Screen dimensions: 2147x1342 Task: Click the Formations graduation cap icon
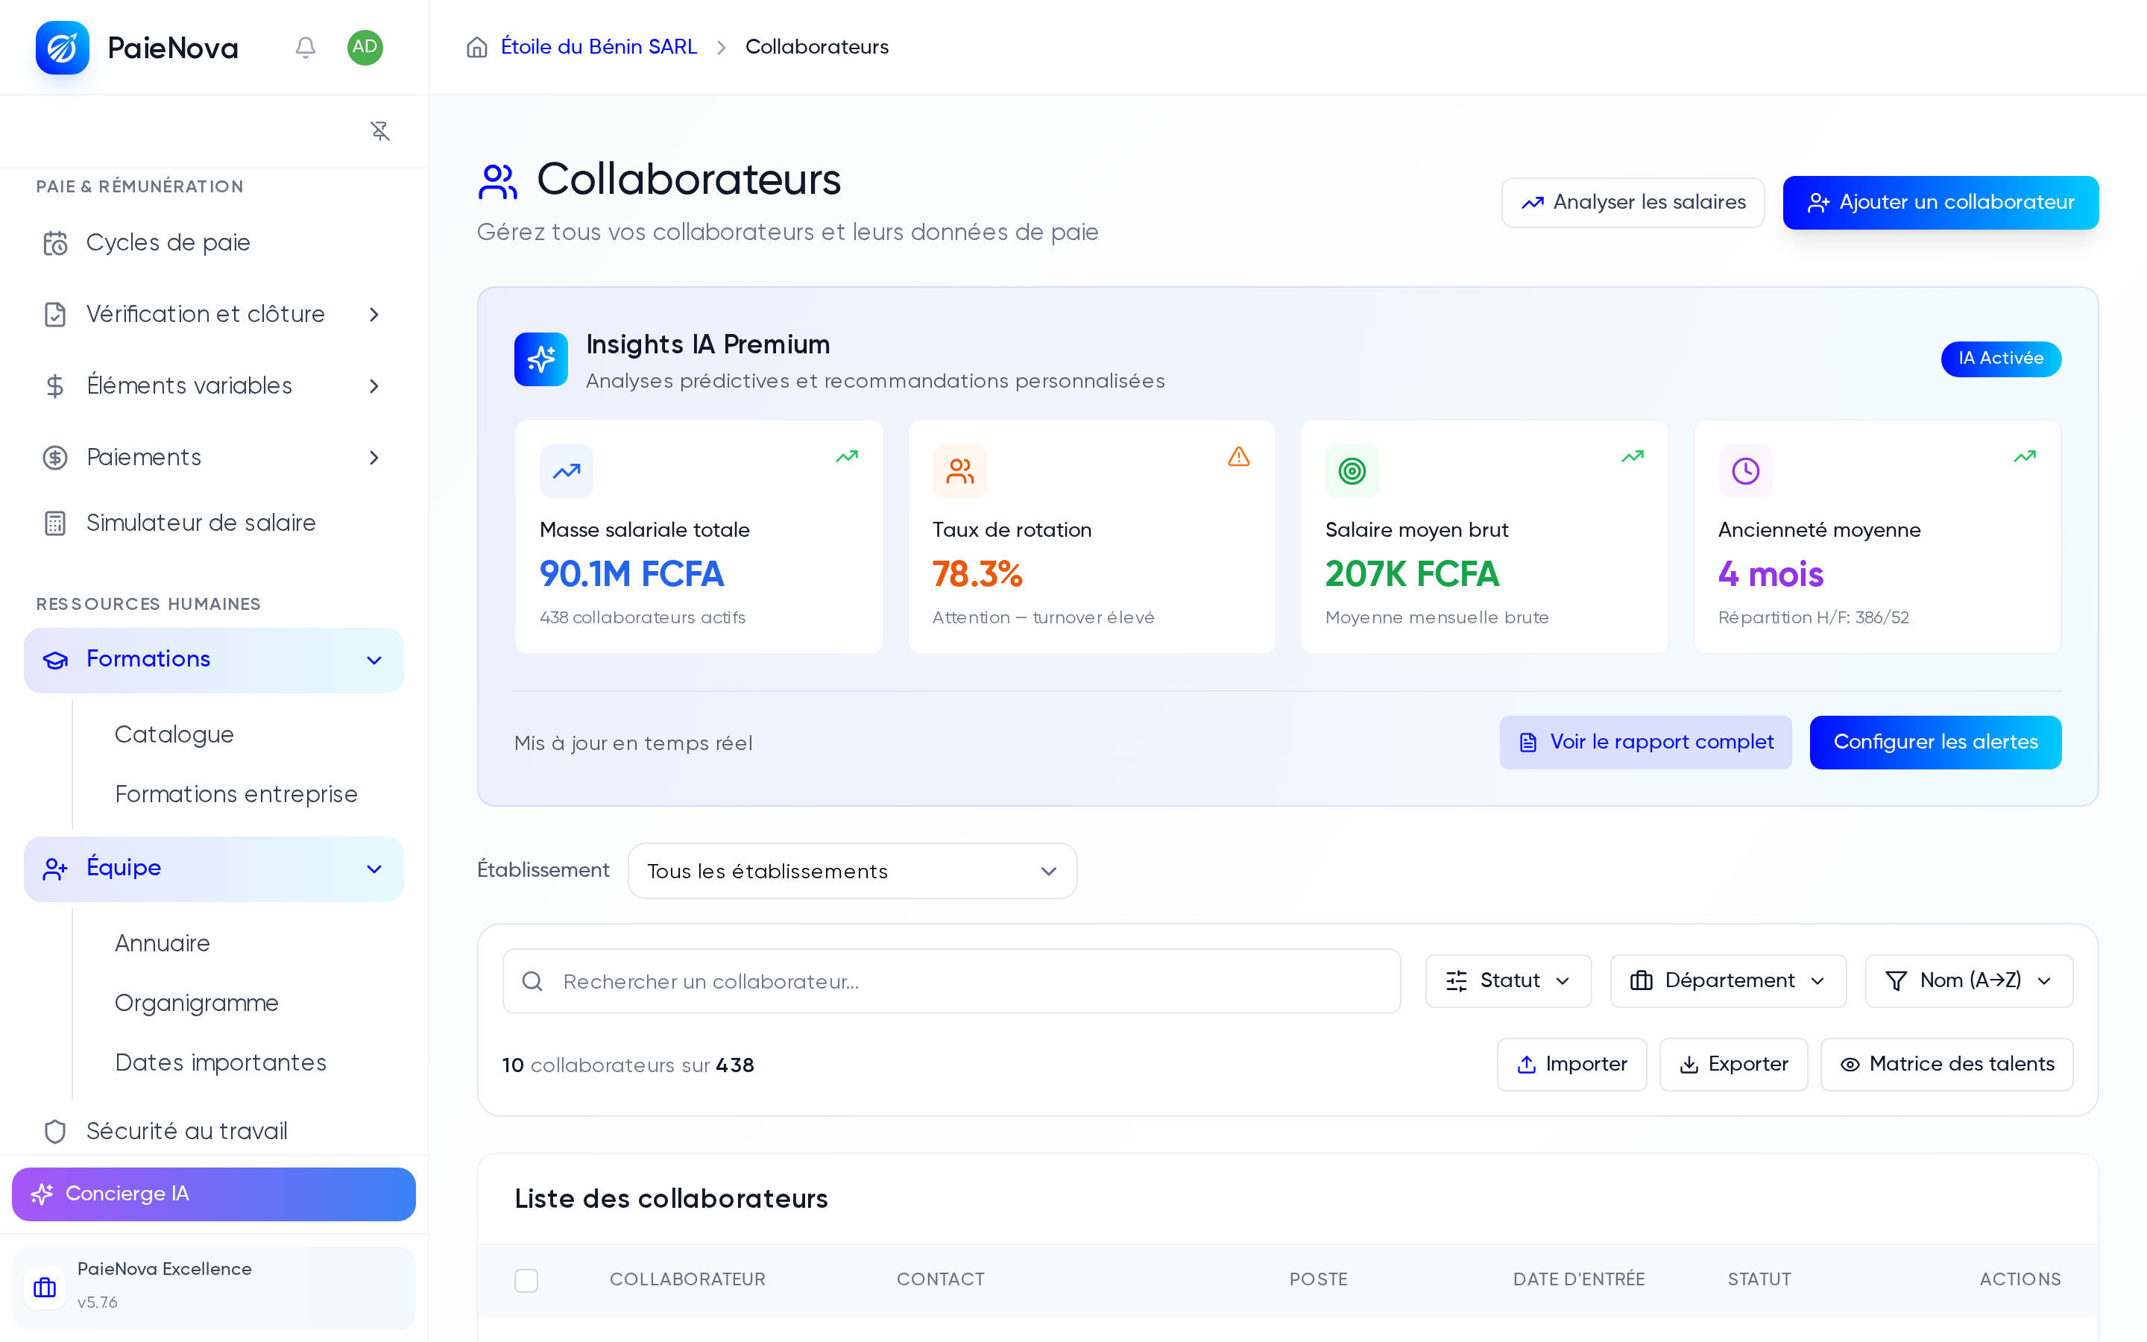coord(55,660)
